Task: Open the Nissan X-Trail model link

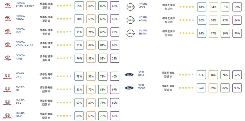Action: point(143,19)
